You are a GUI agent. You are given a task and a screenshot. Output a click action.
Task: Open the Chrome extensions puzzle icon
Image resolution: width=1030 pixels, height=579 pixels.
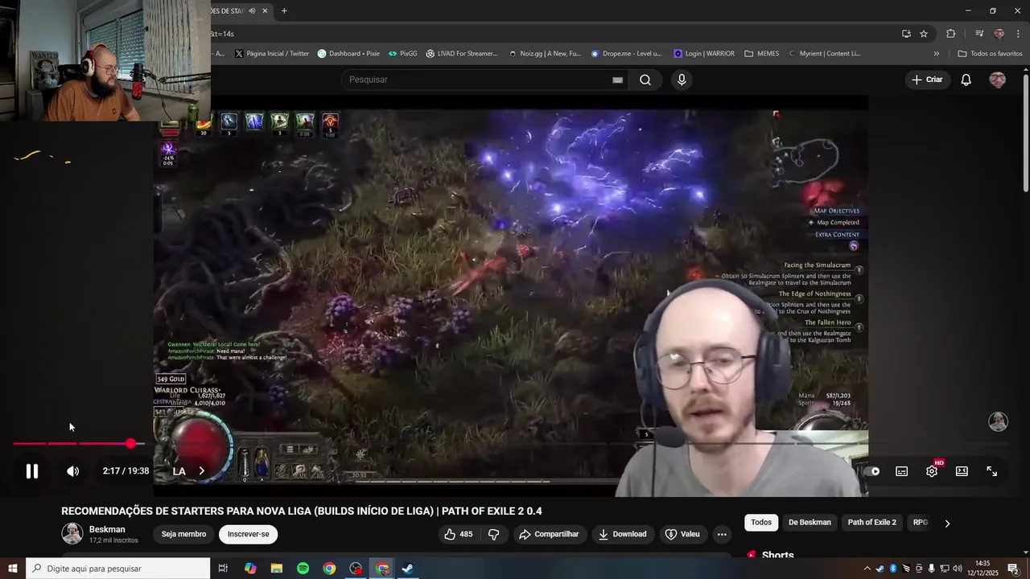point(951,34)
